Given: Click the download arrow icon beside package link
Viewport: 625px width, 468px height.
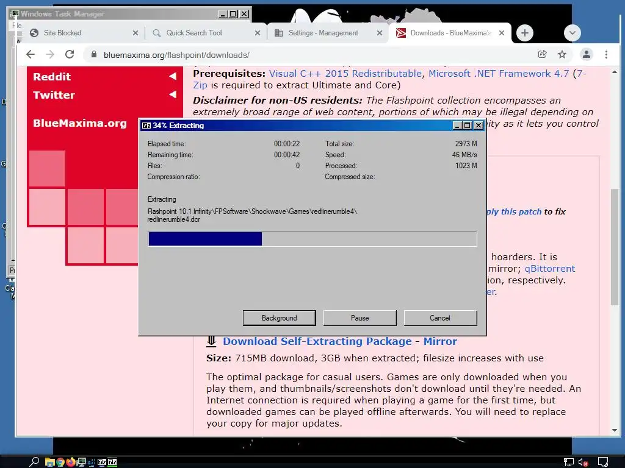Looking at the screenshot, I should tap(211, 341).
